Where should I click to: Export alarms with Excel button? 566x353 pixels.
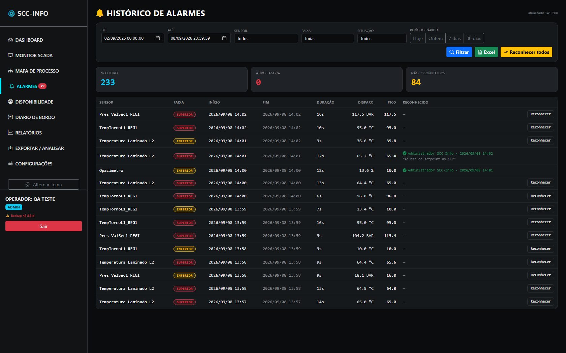pyautogui.click(x=486, y=52)
